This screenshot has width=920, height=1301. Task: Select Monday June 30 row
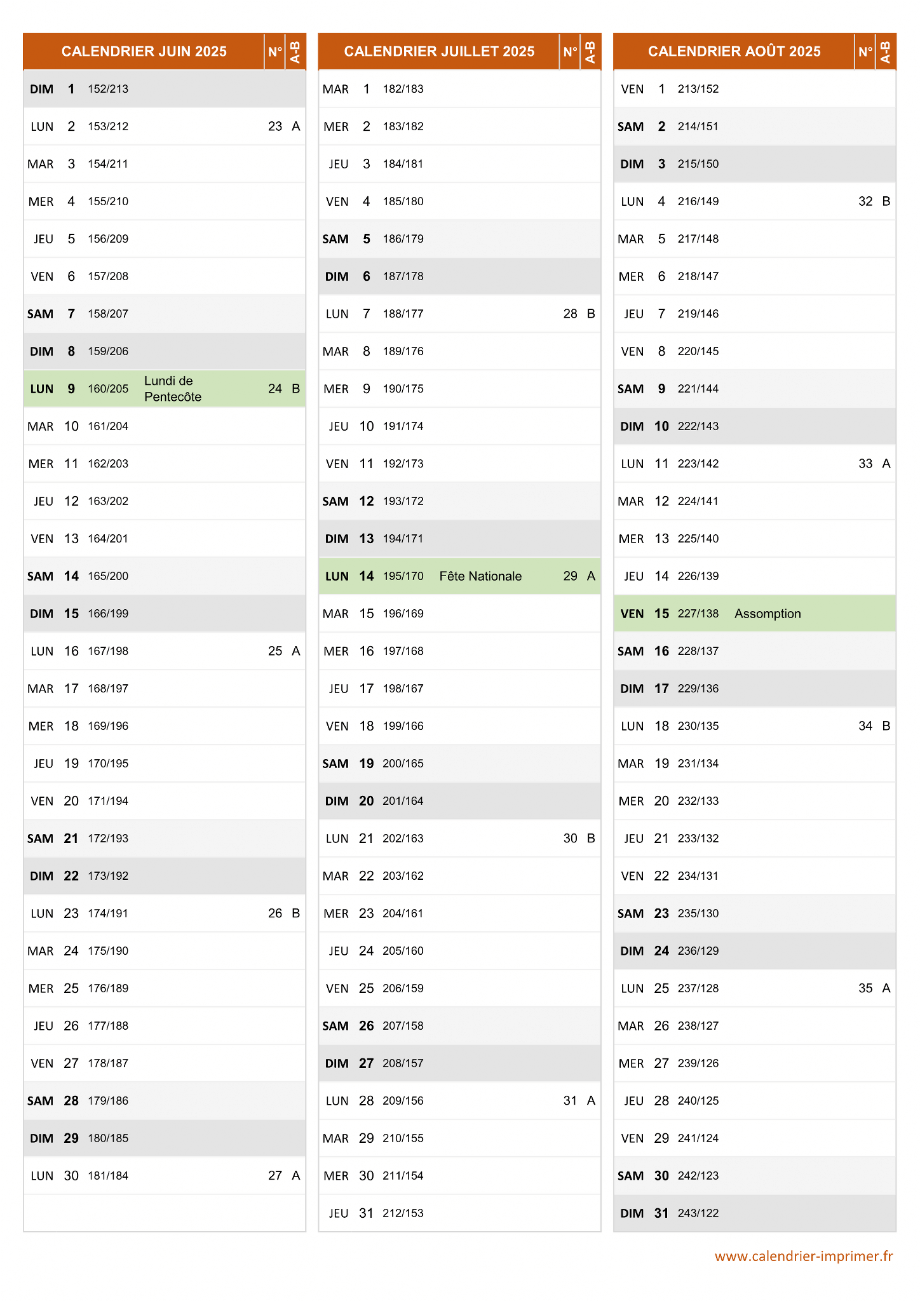[x=165, y=1176]
